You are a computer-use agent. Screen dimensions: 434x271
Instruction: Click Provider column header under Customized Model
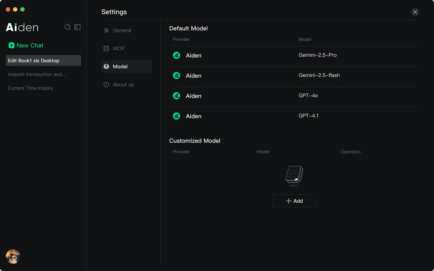[181, 152]
